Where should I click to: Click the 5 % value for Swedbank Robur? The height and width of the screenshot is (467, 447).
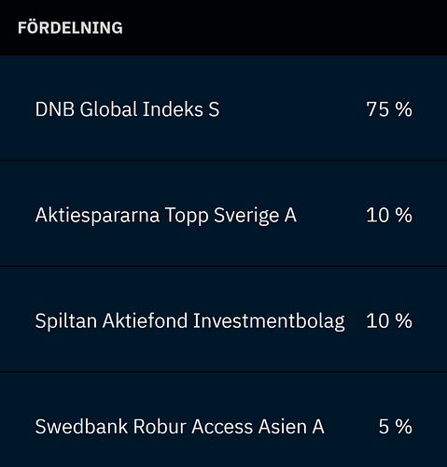(396, 426)
